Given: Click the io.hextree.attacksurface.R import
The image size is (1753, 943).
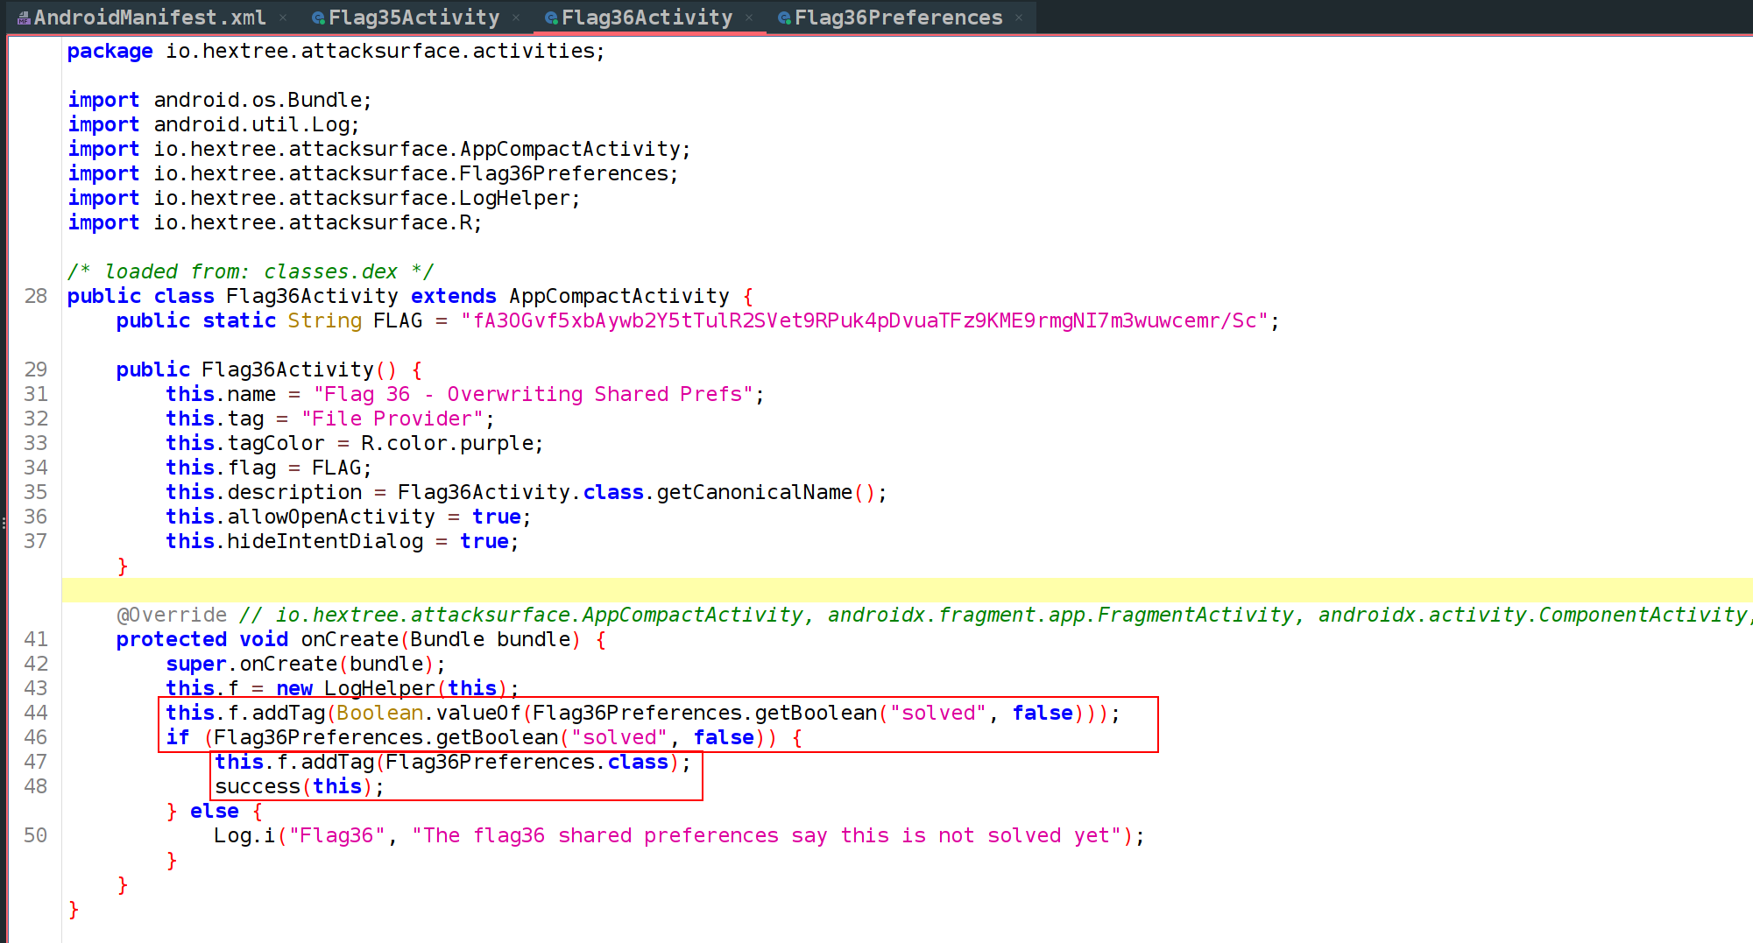Looking at the screenshot, I should (313, 222).
